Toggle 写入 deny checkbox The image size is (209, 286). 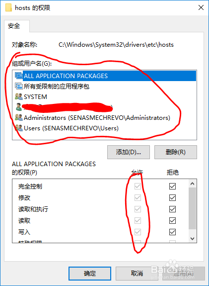172,232
